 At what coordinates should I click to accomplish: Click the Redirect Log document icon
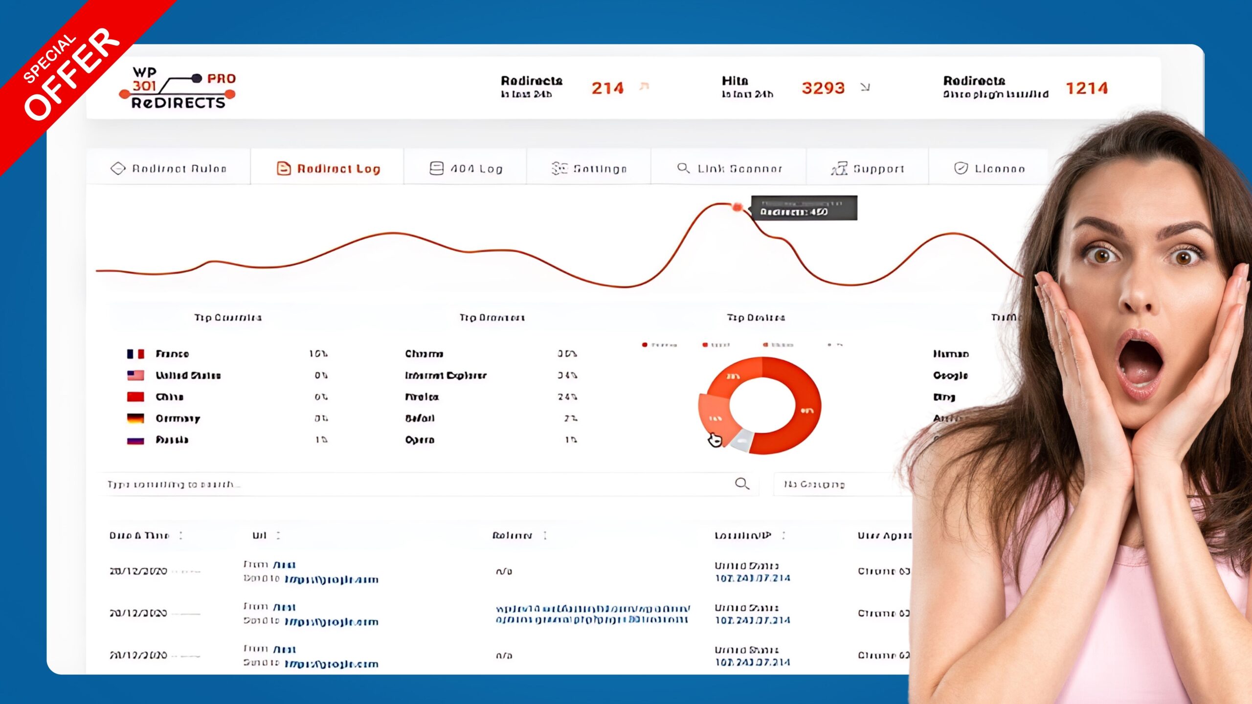pyautogui.click(x=284, y=168)
